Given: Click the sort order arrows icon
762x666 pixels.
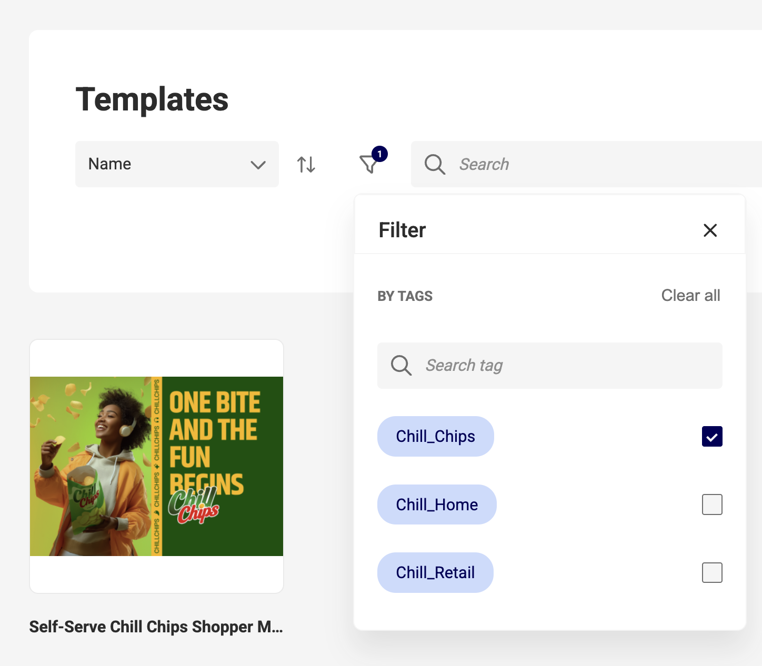Looking at the screenshot, I should [x=306, y=164].
